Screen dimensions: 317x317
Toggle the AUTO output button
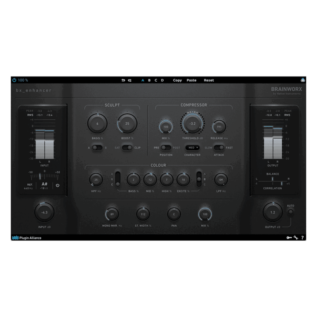290,212
